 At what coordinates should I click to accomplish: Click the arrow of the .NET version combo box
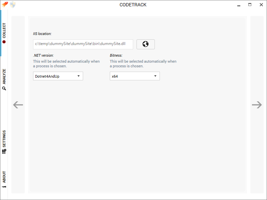[x=78, y=76]
